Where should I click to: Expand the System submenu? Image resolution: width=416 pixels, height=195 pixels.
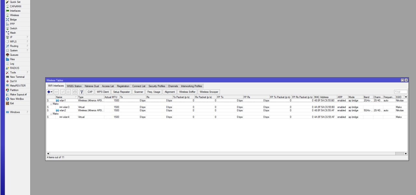click(18, 50)
